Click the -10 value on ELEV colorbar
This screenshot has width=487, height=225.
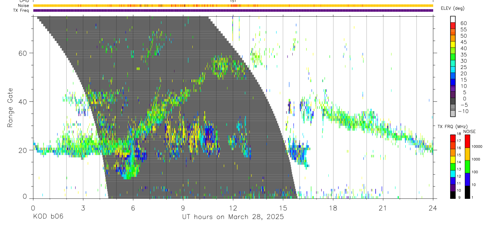coord(463,111)
